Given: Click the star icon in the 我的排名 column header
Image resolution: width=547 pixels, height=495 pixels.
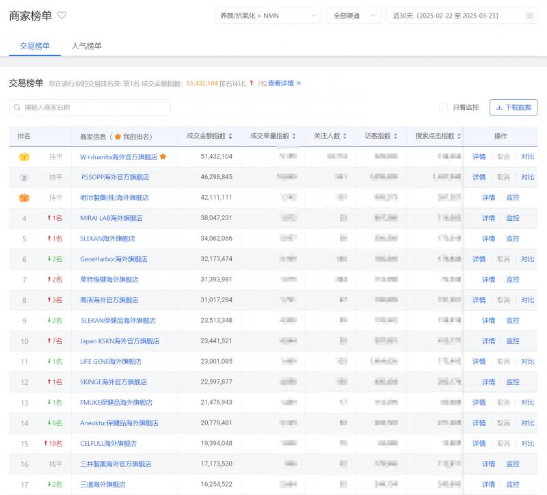Looking at the screenshot, I should [118, 136].
